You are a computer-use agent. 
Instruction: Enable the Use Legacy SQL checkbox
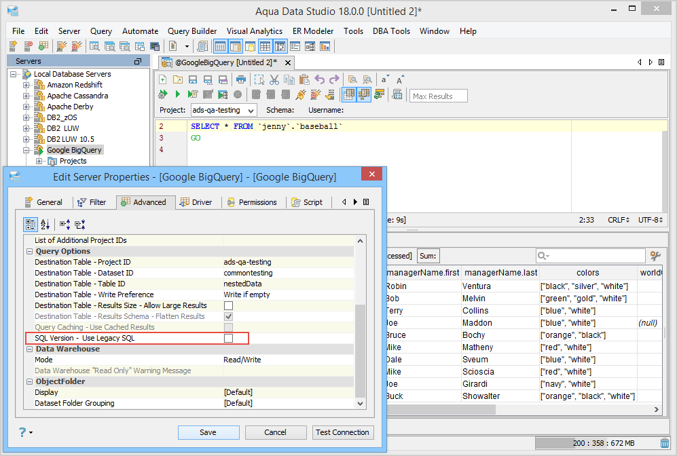pos(229,338)
